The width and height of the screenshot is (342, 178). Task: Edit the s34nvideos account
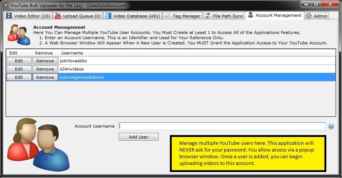(x=19, y=69)
